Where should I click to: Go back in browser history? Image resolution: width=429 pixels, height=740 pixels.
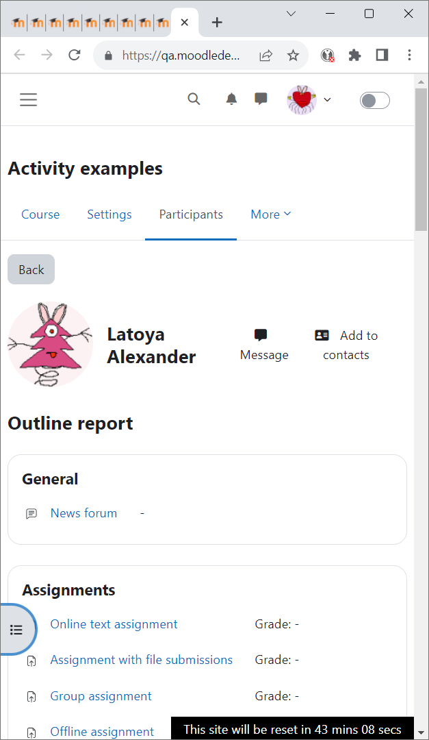(x=19, y=56)
